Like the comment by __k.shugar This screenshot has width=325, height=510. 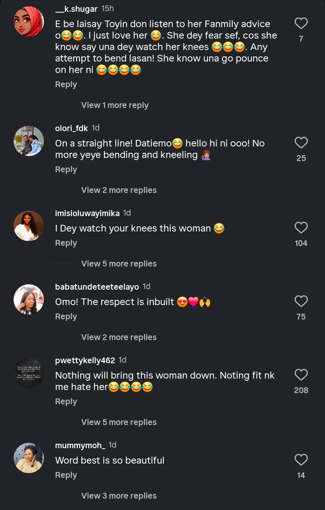tap(301, 24)
